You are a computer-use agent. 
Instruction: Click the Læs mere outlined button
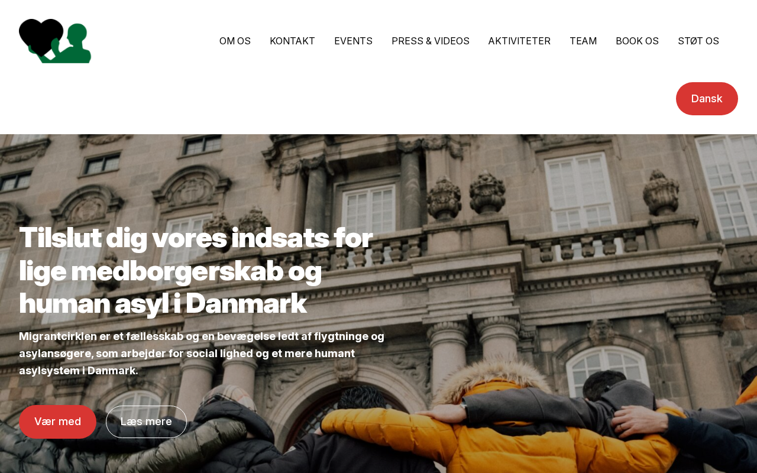(x=146, y=422)
